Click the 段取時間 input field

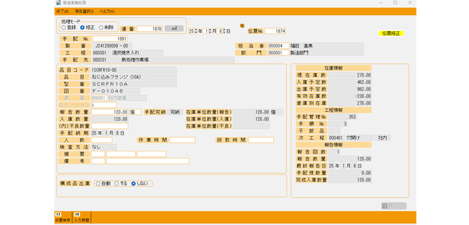tap(261, 140)
